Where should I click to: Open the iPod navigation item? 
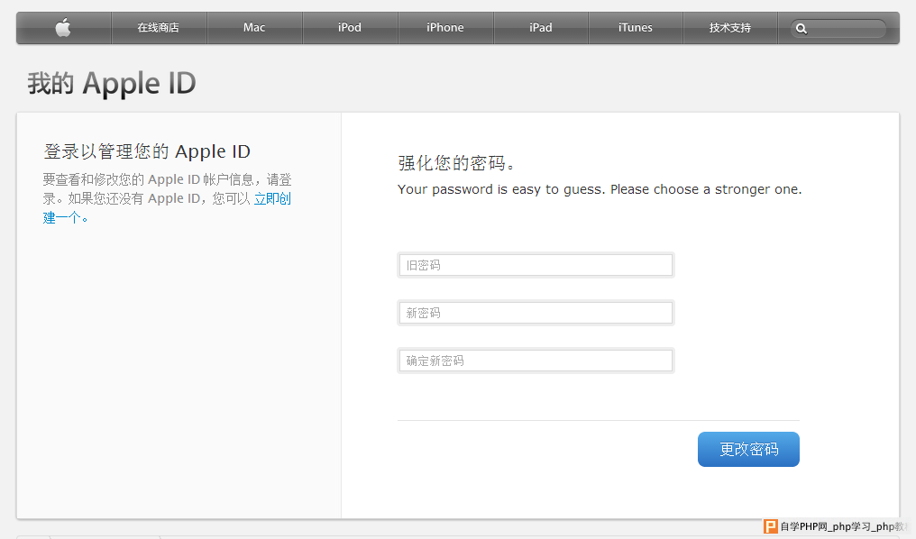(349, 27)
